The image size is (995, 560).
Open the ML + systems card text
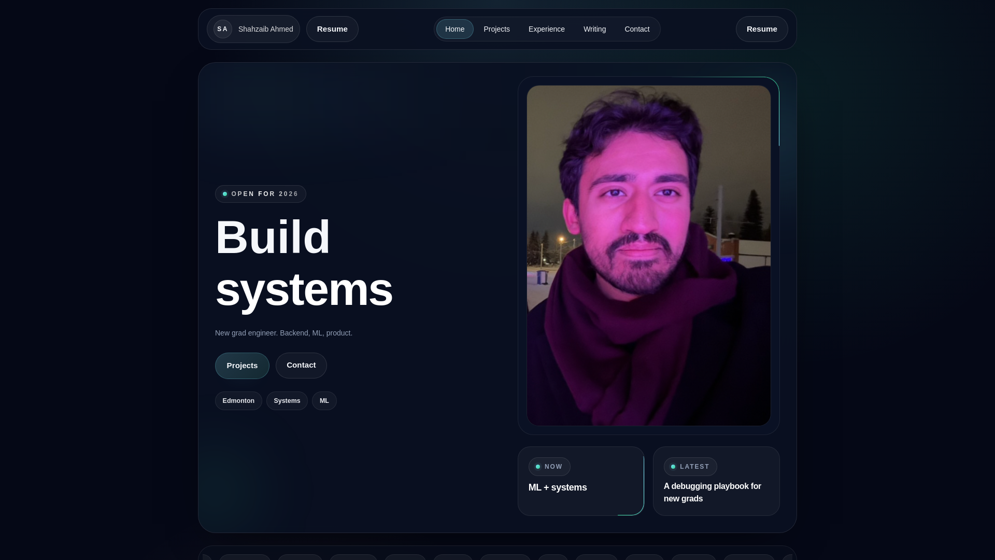558,487
